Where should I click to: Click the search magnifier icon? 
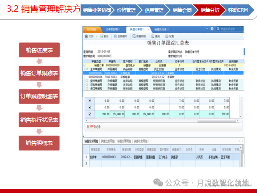tap(218, 29)
